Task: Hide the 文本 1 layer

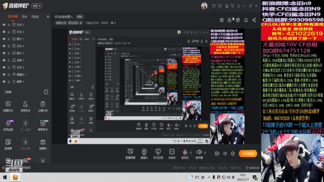Action: click(x=4, y=25)
